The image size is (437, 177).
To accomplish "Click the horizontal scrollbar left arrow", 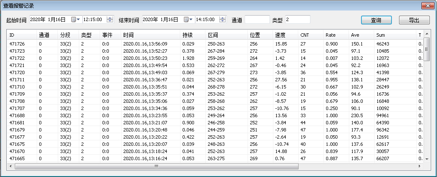I will [11, 166].
